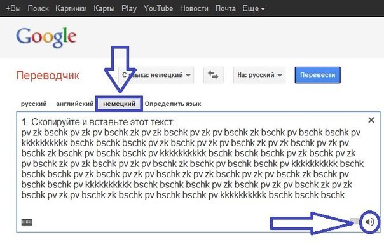The image size is (384, 244).
Task: Clear text with the X icon
Action: 371,120
